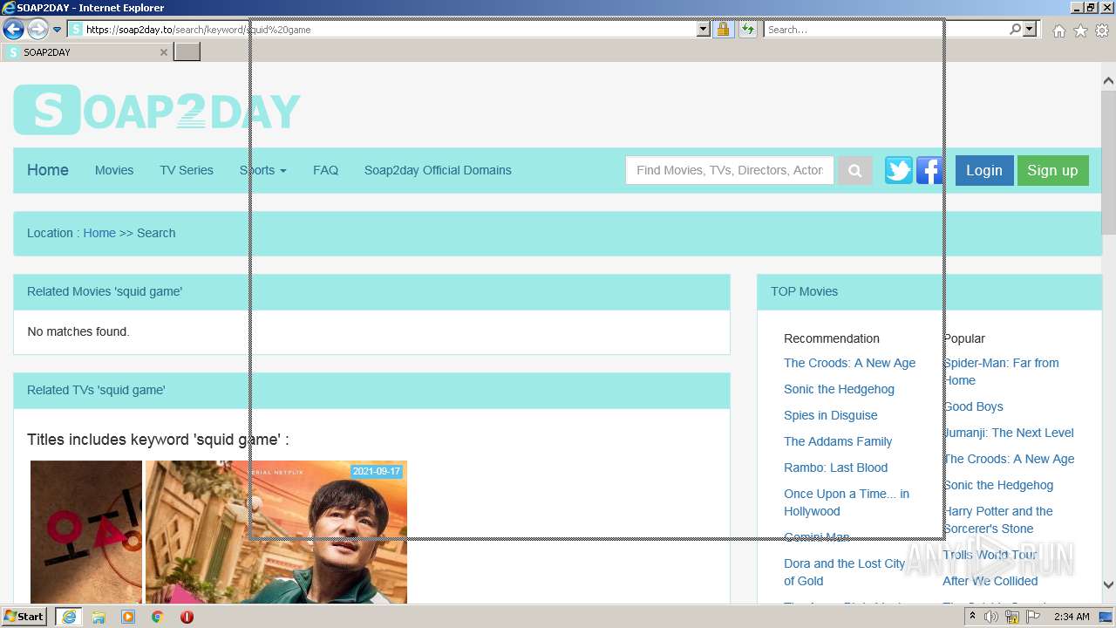Open the search provider dropdown arrow

click(1030, 30)
